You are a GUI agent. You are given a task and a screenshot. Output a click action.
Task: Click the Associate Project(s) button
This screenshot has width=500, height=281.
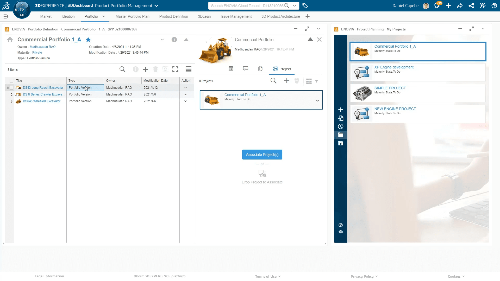pos(262,155)
